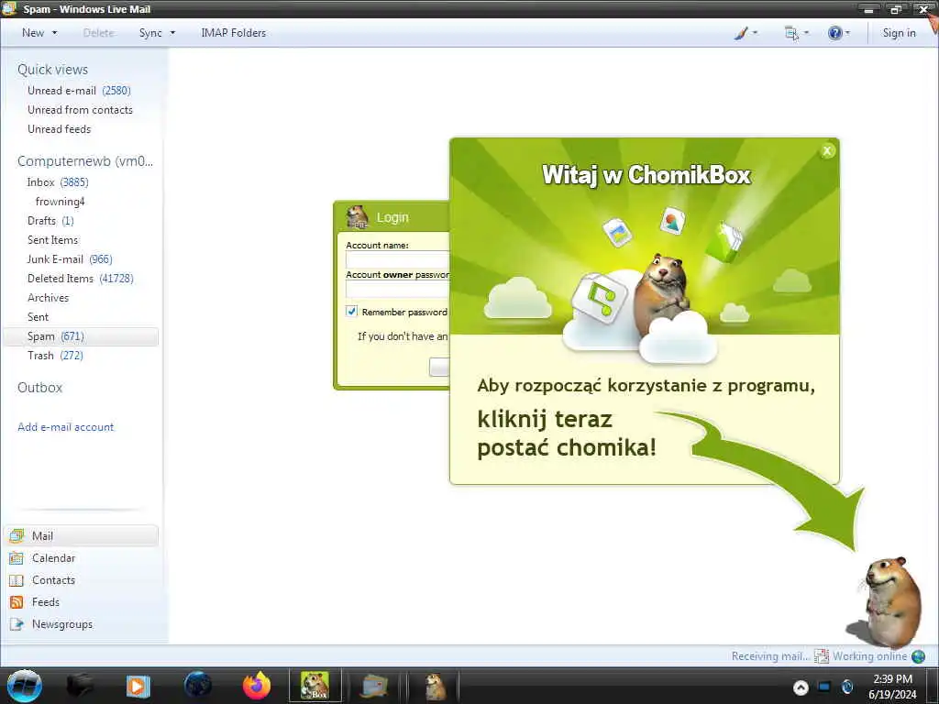This screenshot has height=704, width=939.
Task: Open Unread from contacts quick view
Action: 81,110
